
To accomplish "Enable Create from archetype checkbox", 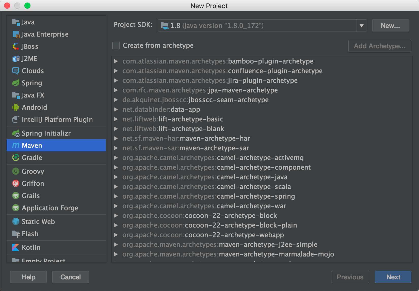I will point(116,45).
